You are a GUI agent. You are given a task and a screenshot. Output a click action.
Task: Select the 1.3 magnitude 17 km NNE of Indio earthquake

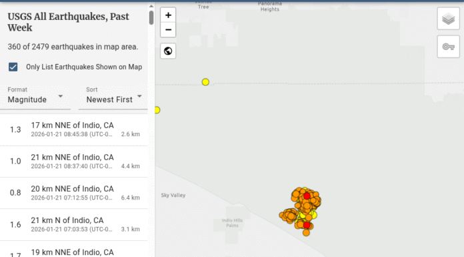(74, 130)
